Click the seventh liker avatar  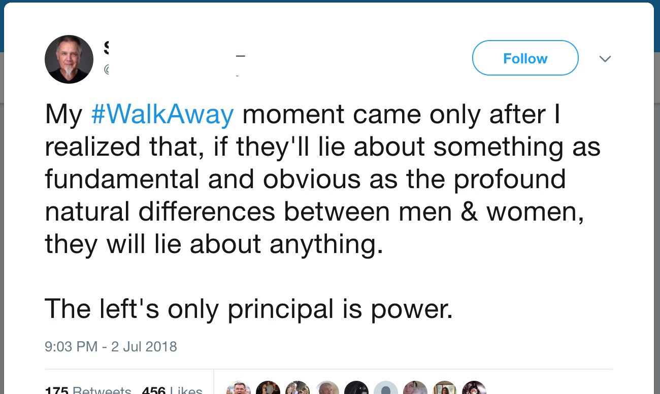coord(415,388)
